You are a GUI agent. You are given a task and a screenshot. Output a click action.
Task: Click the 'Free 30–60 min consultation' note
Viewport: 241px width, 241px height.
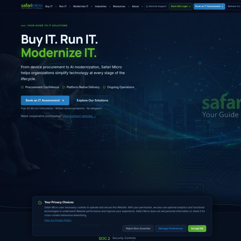pyautogui.click(x=37, y=108)
